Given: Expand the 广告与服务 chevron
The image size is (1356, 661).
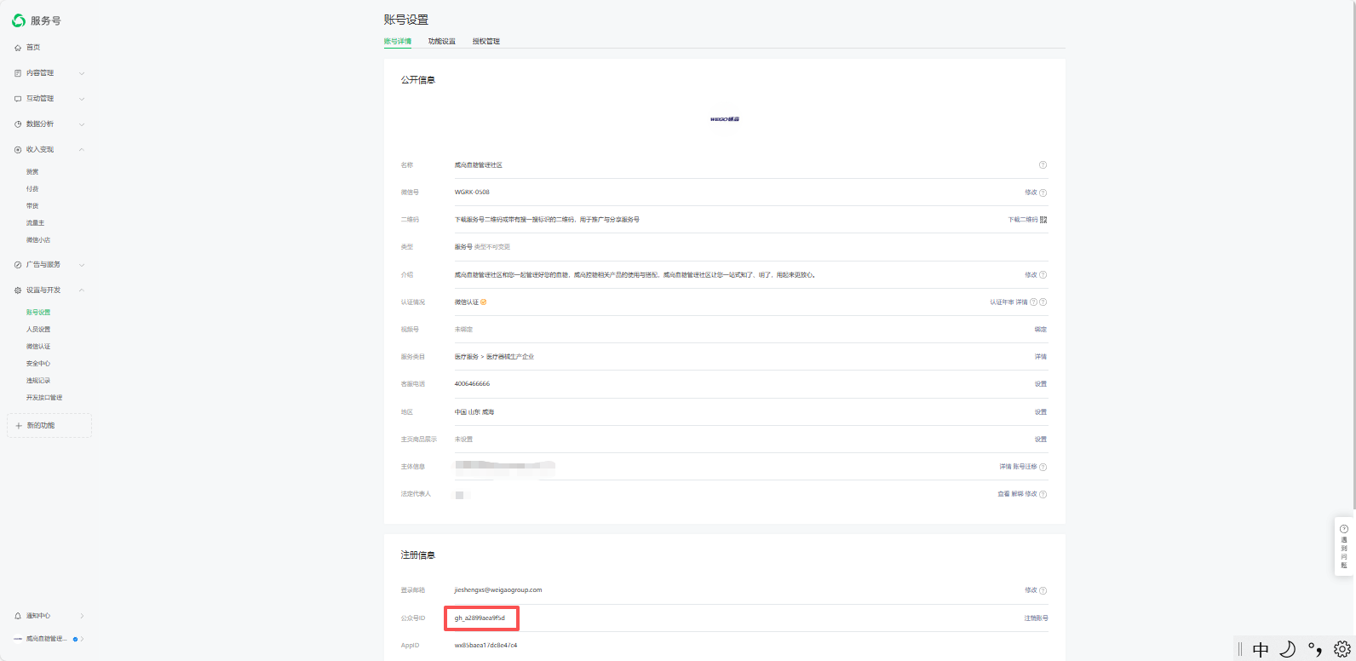Looking at the screenshot, I should [x=82, y=265].
